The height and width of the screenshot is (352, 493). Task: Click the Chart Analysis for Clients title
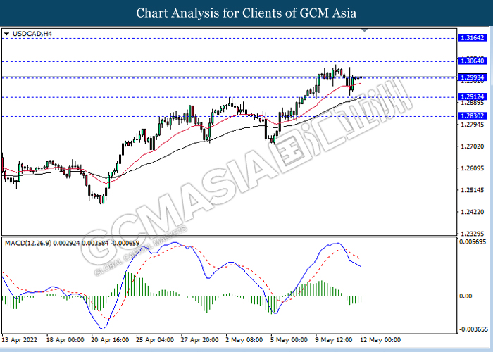(x=246, y=13)
